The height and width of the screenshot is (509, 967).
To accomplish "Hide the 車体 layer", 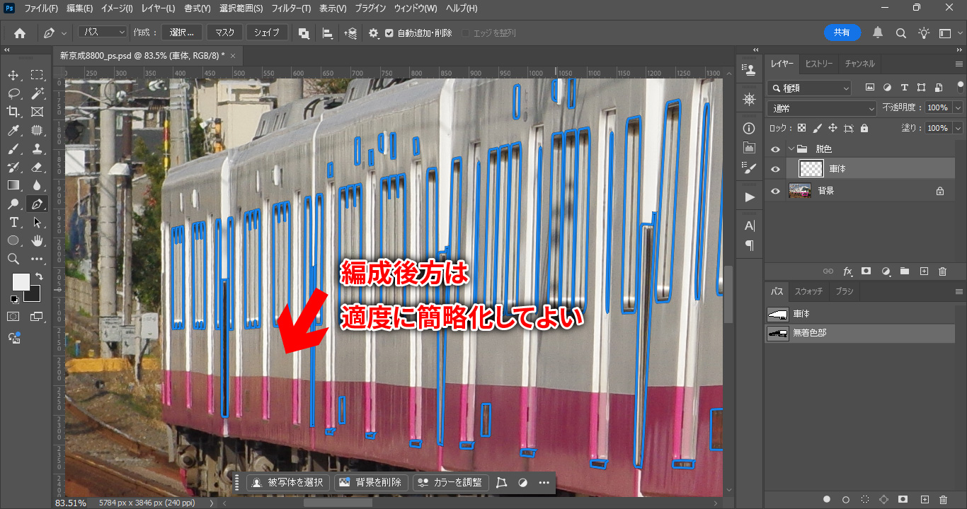I will [x=775, y=169].
